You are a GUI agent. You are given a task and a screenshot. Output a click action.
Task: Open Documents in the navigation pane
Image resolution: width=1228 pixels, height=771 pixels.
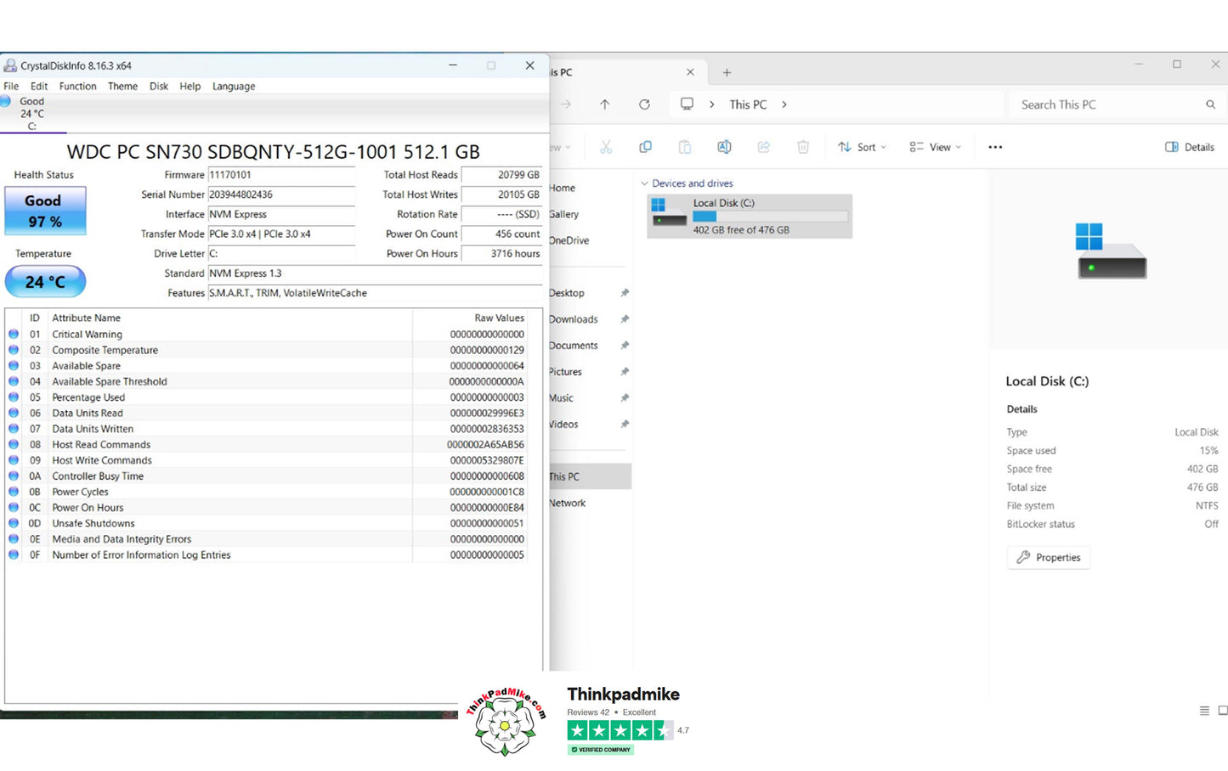coord(573,346)
